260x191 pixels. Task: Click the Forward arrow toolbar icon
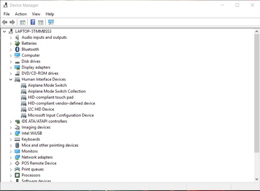[12, 22]
